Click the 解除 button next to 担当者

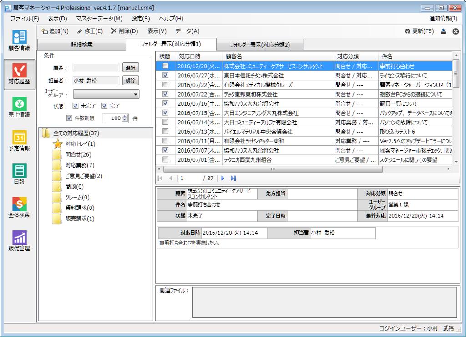pos(131,81)
